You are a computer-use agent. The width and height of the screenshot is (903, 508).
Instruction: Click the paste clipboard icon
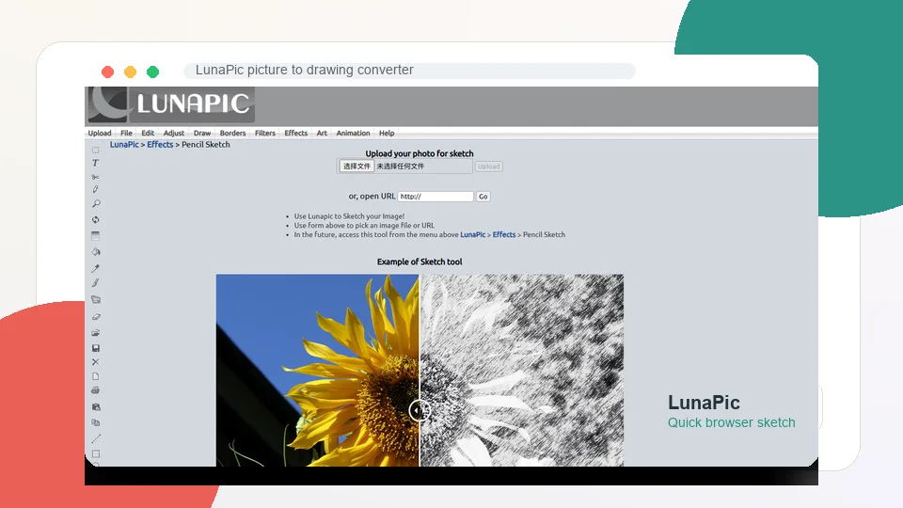tap(96, 407)
